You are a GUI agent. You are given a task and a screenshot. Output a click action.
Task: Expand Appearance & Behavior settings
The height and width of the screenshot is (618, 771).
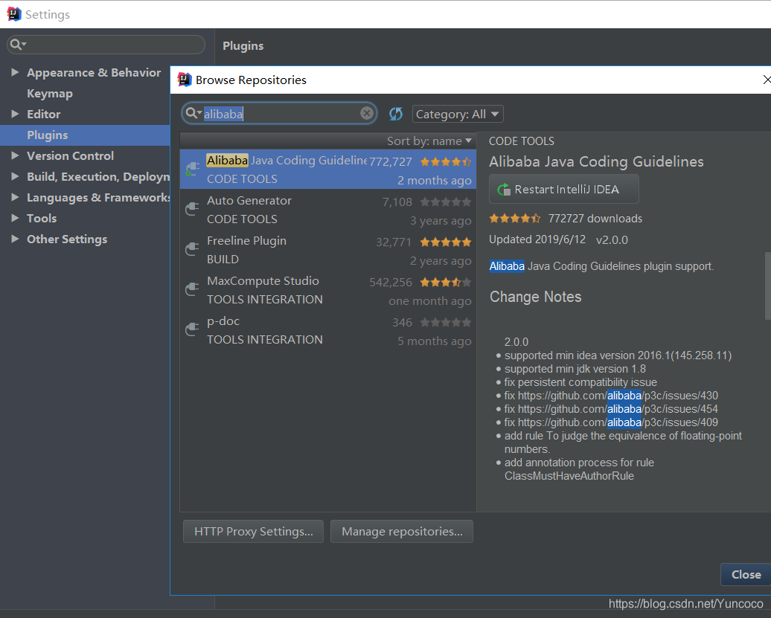pos(15,72)
